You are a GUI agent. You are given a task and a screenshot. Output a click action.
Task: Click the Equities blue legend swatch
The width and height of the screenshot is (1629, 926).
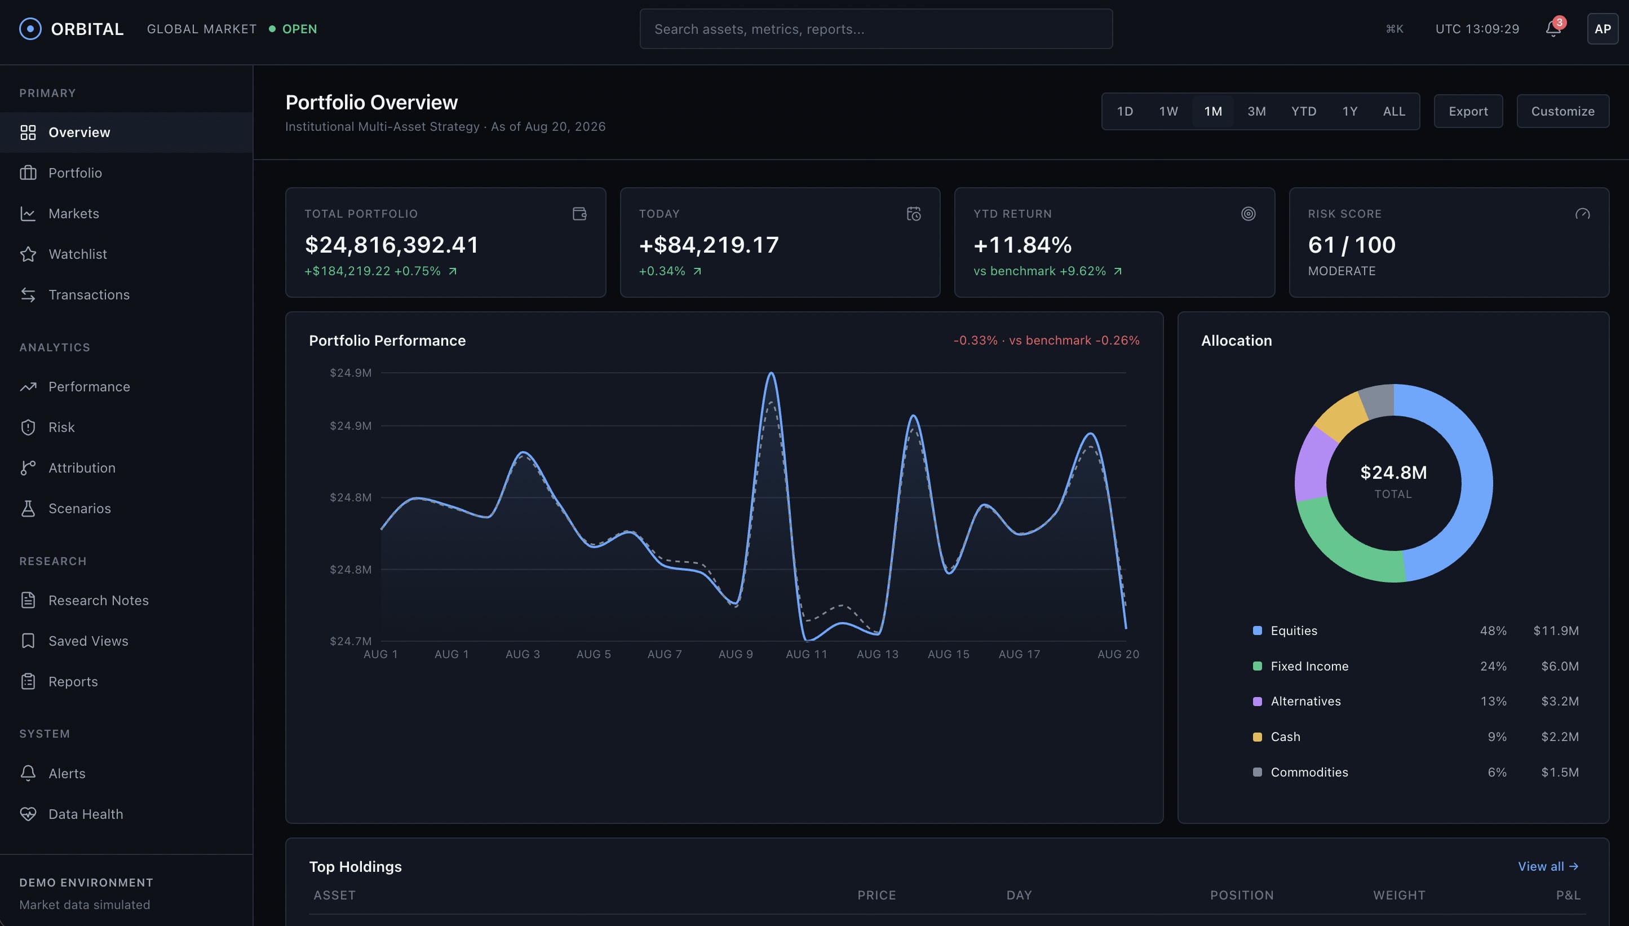(1257, 631)
